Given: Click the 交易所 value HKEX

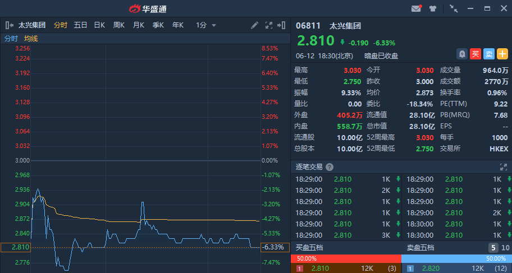Looking at the screenshot, I should pyautogui.click(x=499, y=149).
